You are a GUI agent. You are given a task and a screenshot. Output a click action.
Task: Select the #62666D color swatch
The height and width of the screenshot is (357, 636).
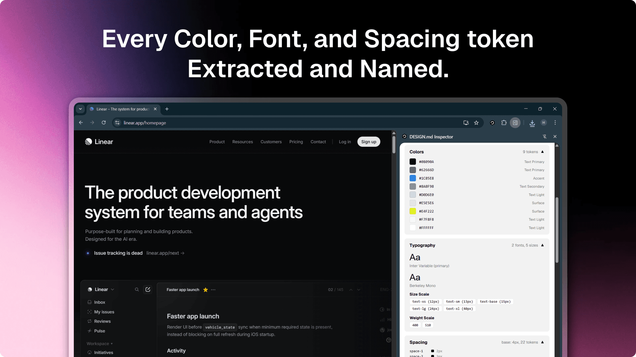point(413,170)
